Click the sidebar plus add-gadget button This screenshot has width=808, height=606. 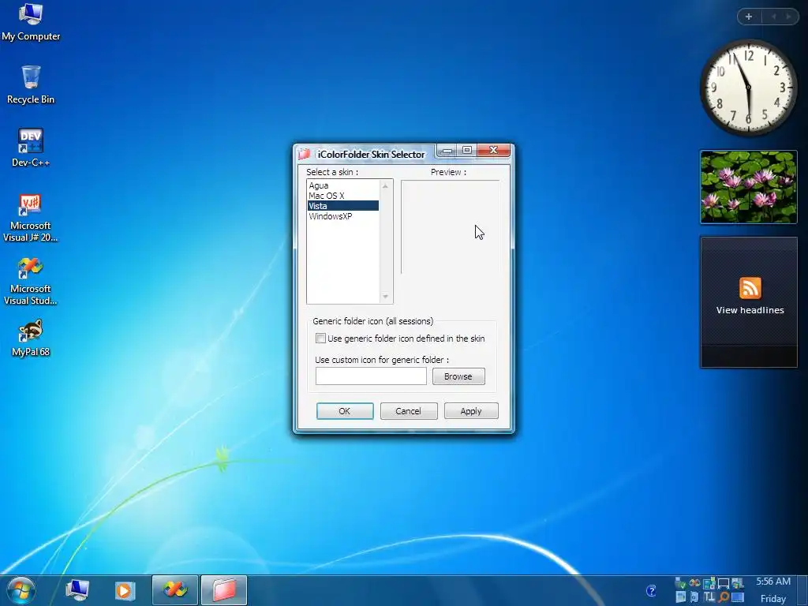pos(749,17)
